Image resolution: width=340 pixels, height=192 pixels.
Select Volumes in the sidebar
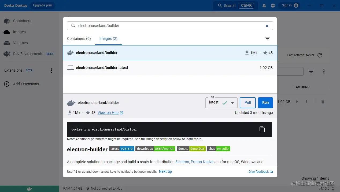click(20, 43)
